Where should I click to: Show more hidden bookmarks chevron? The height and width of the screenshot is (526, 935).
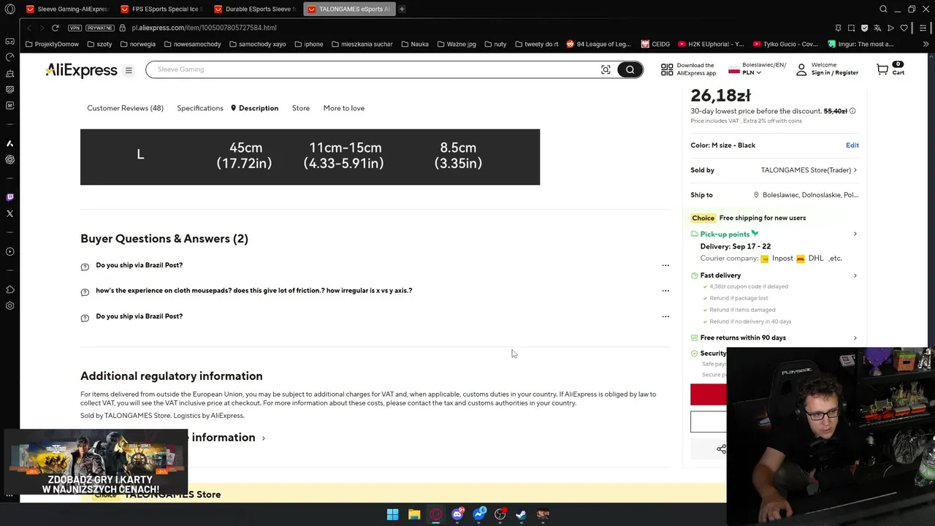click(926, 44)
